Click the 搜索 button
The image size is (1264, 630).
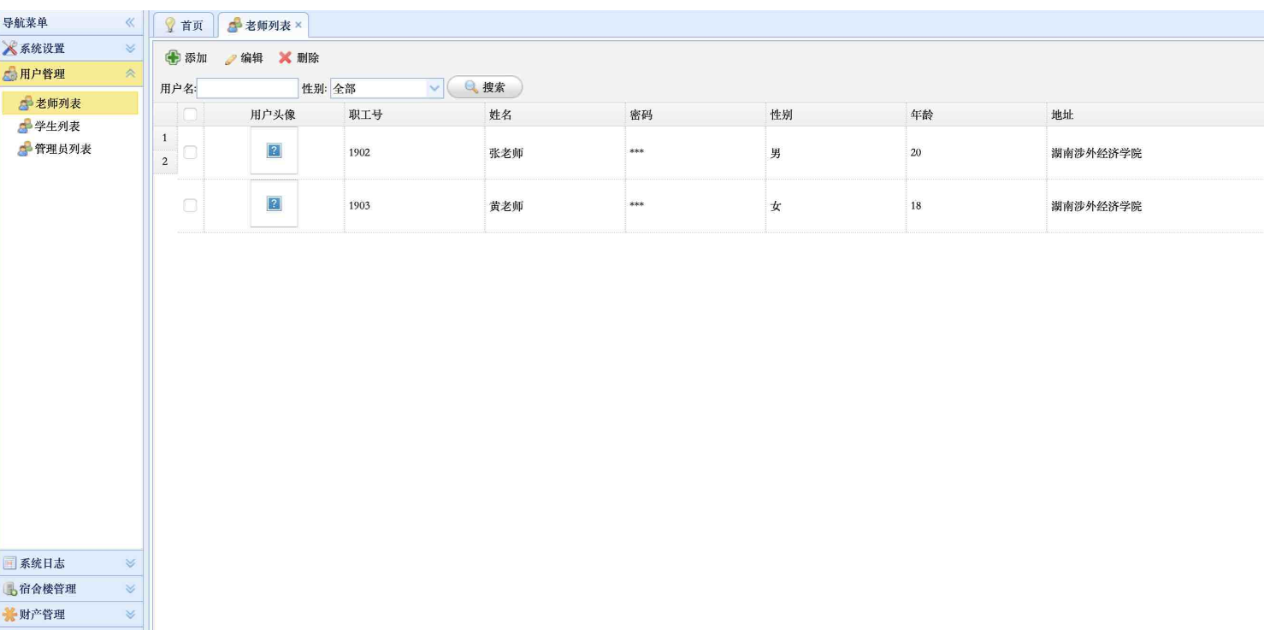coord(485,87)
